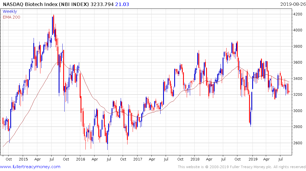Screen dimensions: 306x171
Task: Select the 3000 price axis label
Action: pyautogui.click(x=298, y=111)
